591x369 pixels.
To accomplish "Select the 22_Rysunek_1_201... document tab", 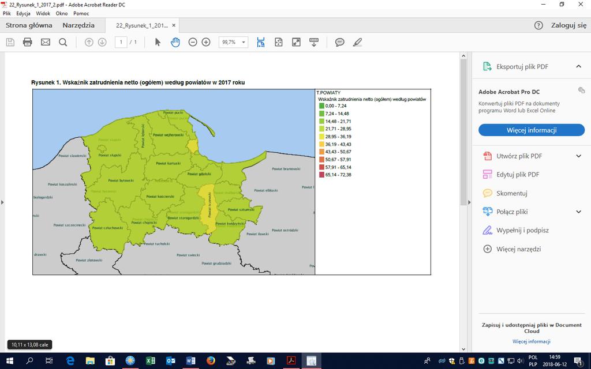I will [x=142, y=25].
